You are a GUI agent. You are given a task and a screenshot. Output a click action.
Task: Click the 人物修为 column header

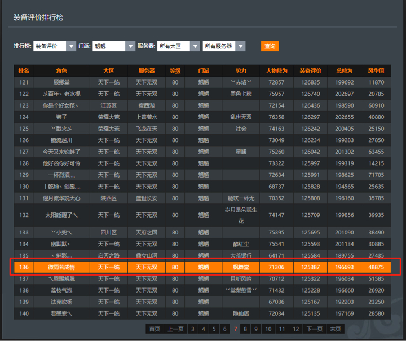pos(276,70)
